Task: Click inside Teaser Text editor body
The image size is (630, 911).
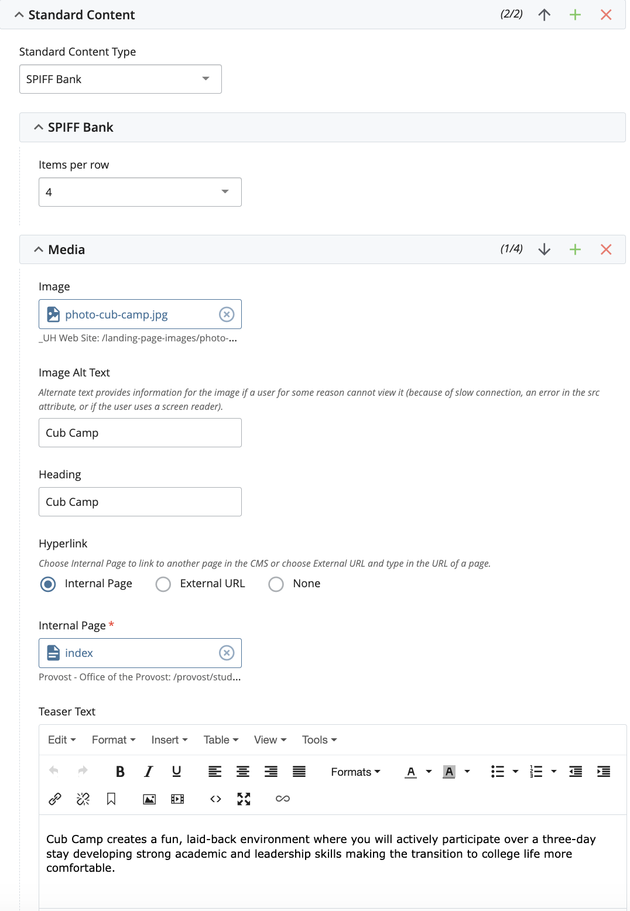Action: click(x=333, y=862)
